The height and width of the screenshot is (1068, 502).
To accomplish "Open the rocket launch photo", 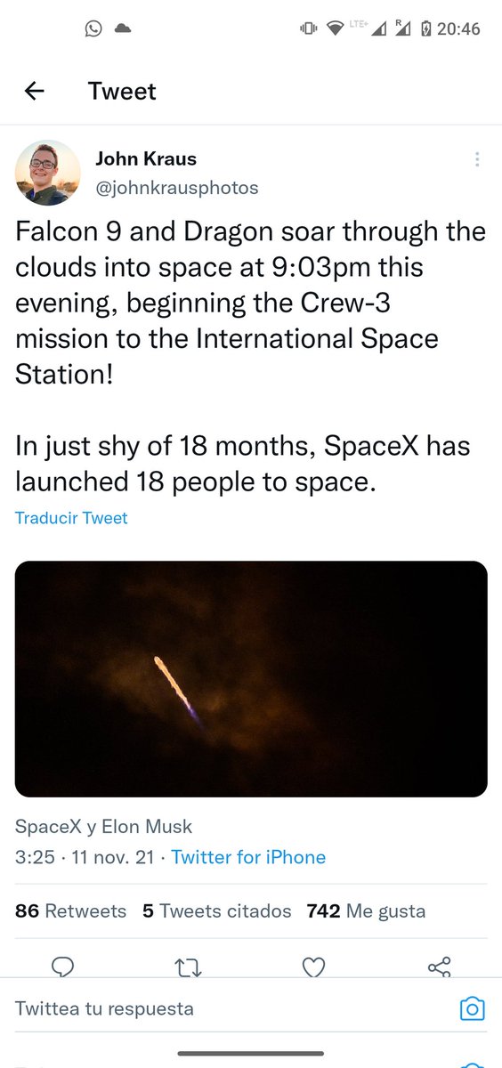I will [x=251, y=678].
